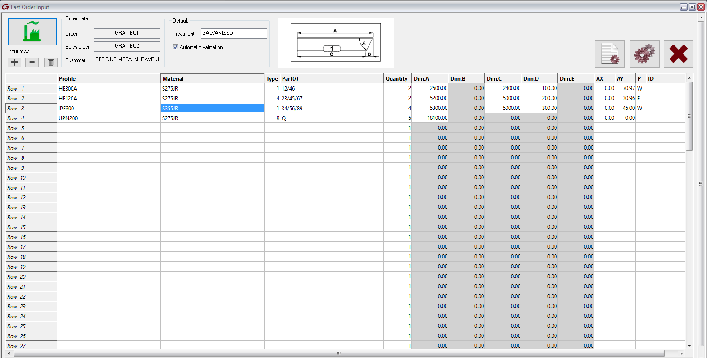Click the part cell 12/46
This screenshot has width=707, height=358.
click(x=332, y=89)
